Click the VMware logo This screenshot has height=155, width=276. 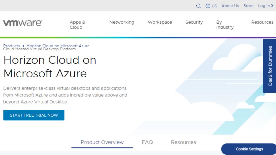pyautogui.click(x=23, y=23)
